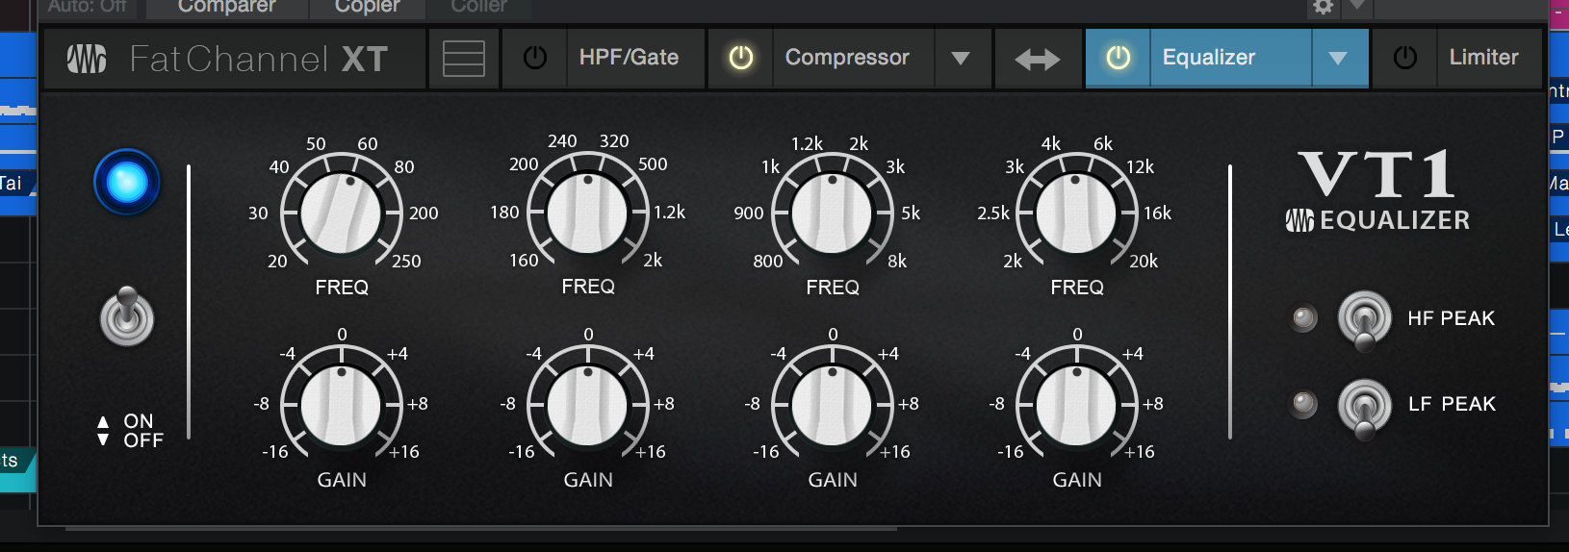Flip the LF PEAK toggle switch

(1365, 408)
